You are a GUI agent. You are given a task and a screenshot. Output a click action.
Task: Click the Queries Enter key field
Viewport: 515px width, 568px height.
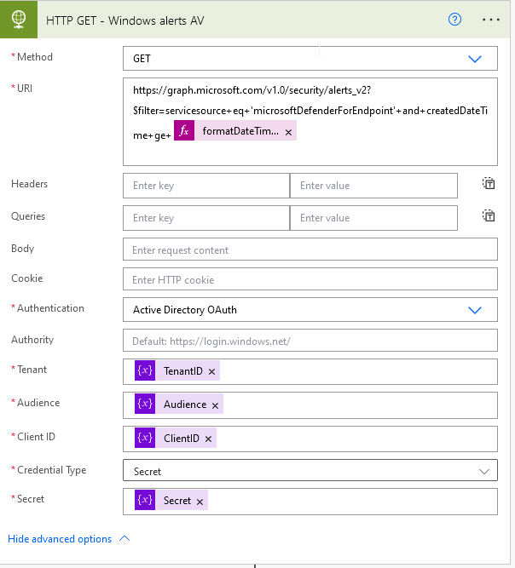206,218
